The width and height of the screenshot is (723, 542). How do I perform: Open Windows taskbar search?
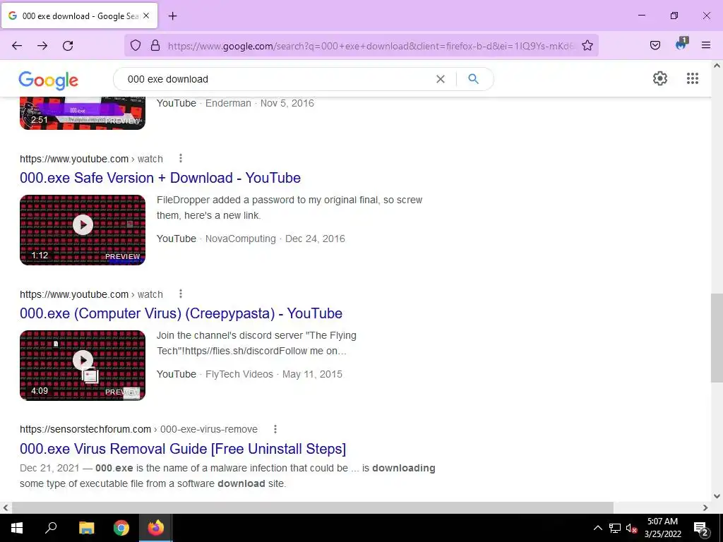(51, 528)
